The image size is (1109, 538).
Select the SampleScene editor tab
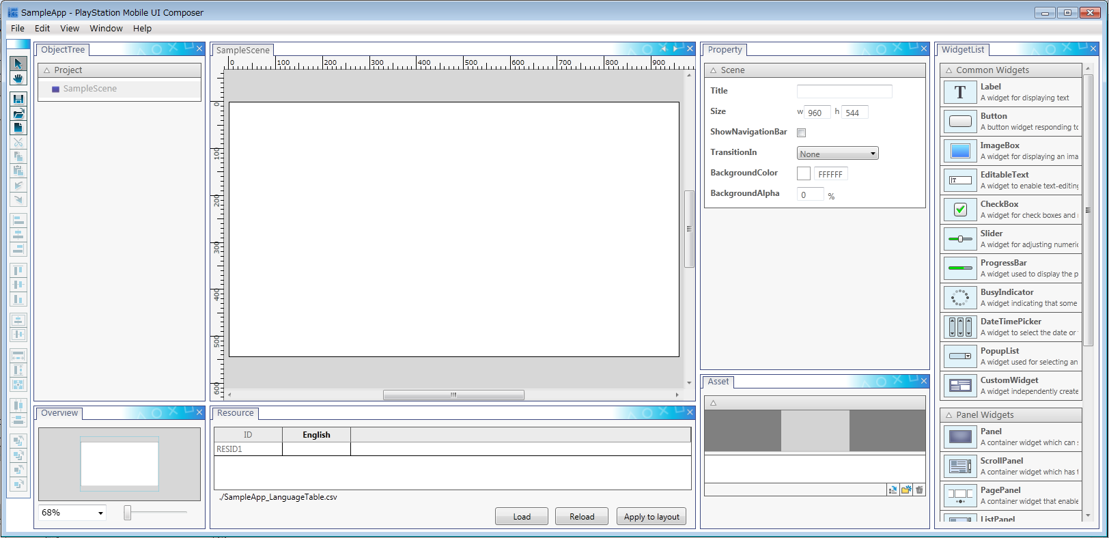(243, 50)
